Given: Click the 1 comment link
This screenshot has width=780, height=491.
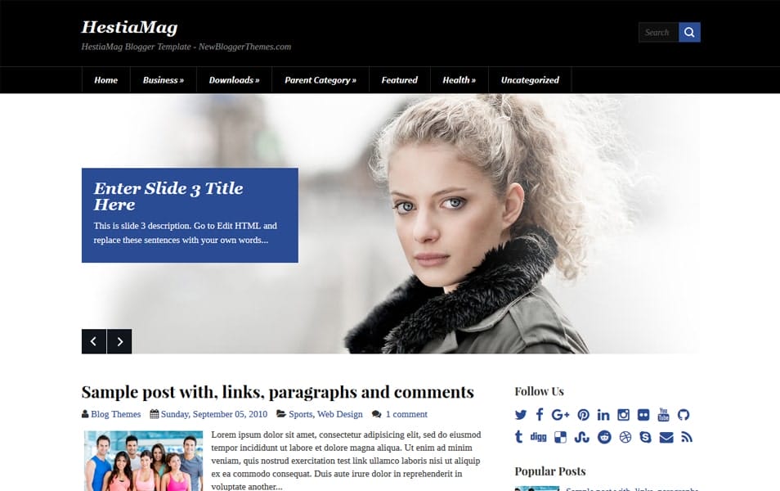Looking at the screenshot, I should (404, 414).
